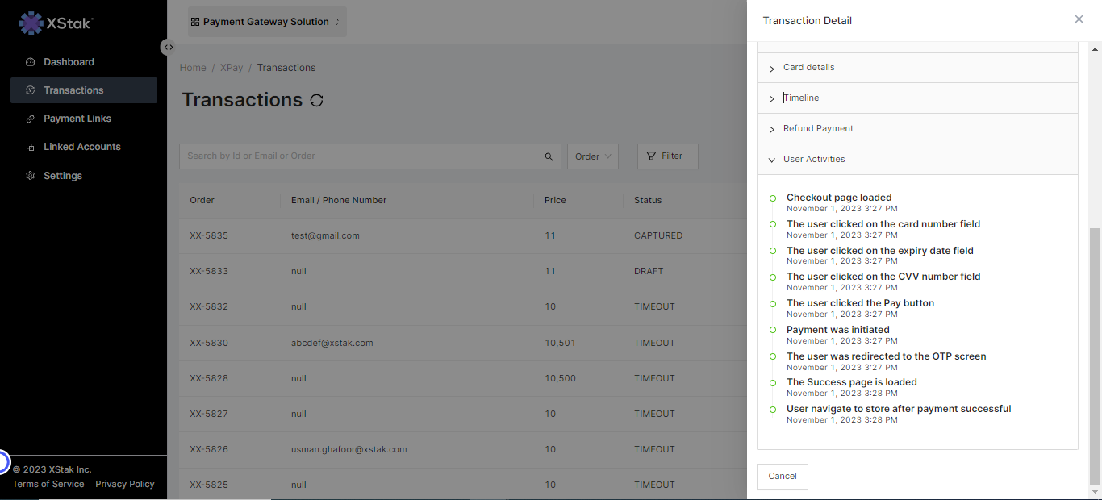This screenshot has width=1102, height=500.
Task: Click the Linked Accounts icon
Action: [x=31, y=147]
